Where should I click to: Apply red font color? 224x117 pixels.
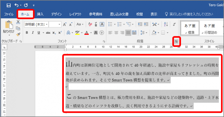87,33
